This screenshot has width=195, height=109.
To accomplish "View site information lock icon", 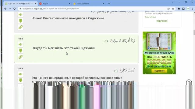I will (20, 9).
